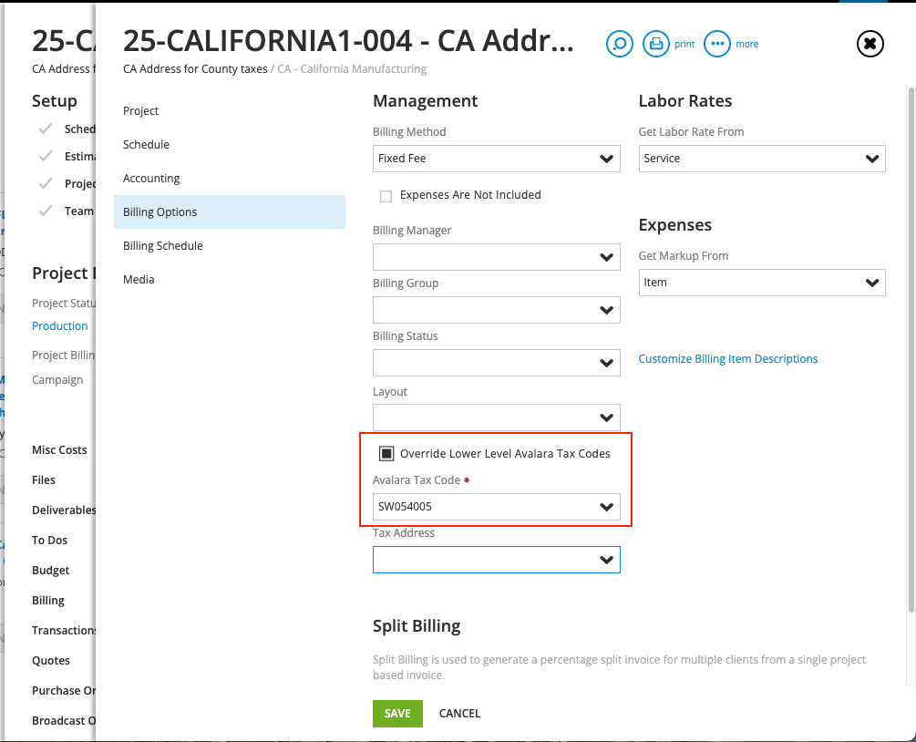Screen dimensions: 916x742
Task: Go to the Schedule section
Action: [230, 144]
